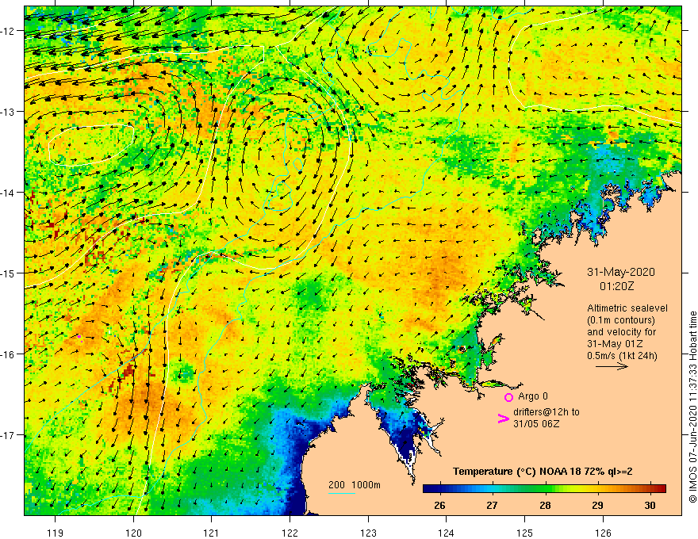Click the IMOS copyright timestamp text
The image size is (698, 539).
pos(692,407)
